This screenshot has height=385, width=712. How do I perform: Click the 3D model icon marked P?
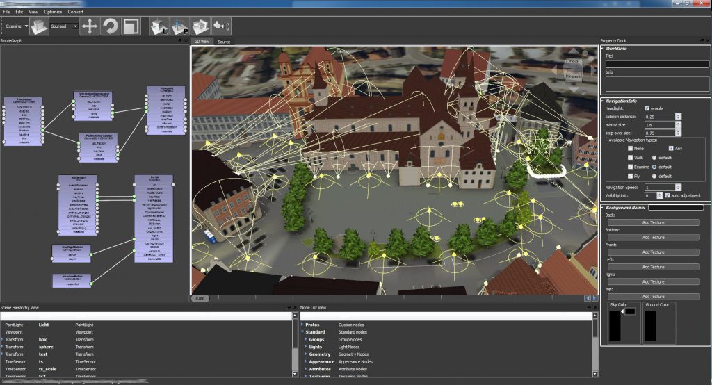pos(180,26)
